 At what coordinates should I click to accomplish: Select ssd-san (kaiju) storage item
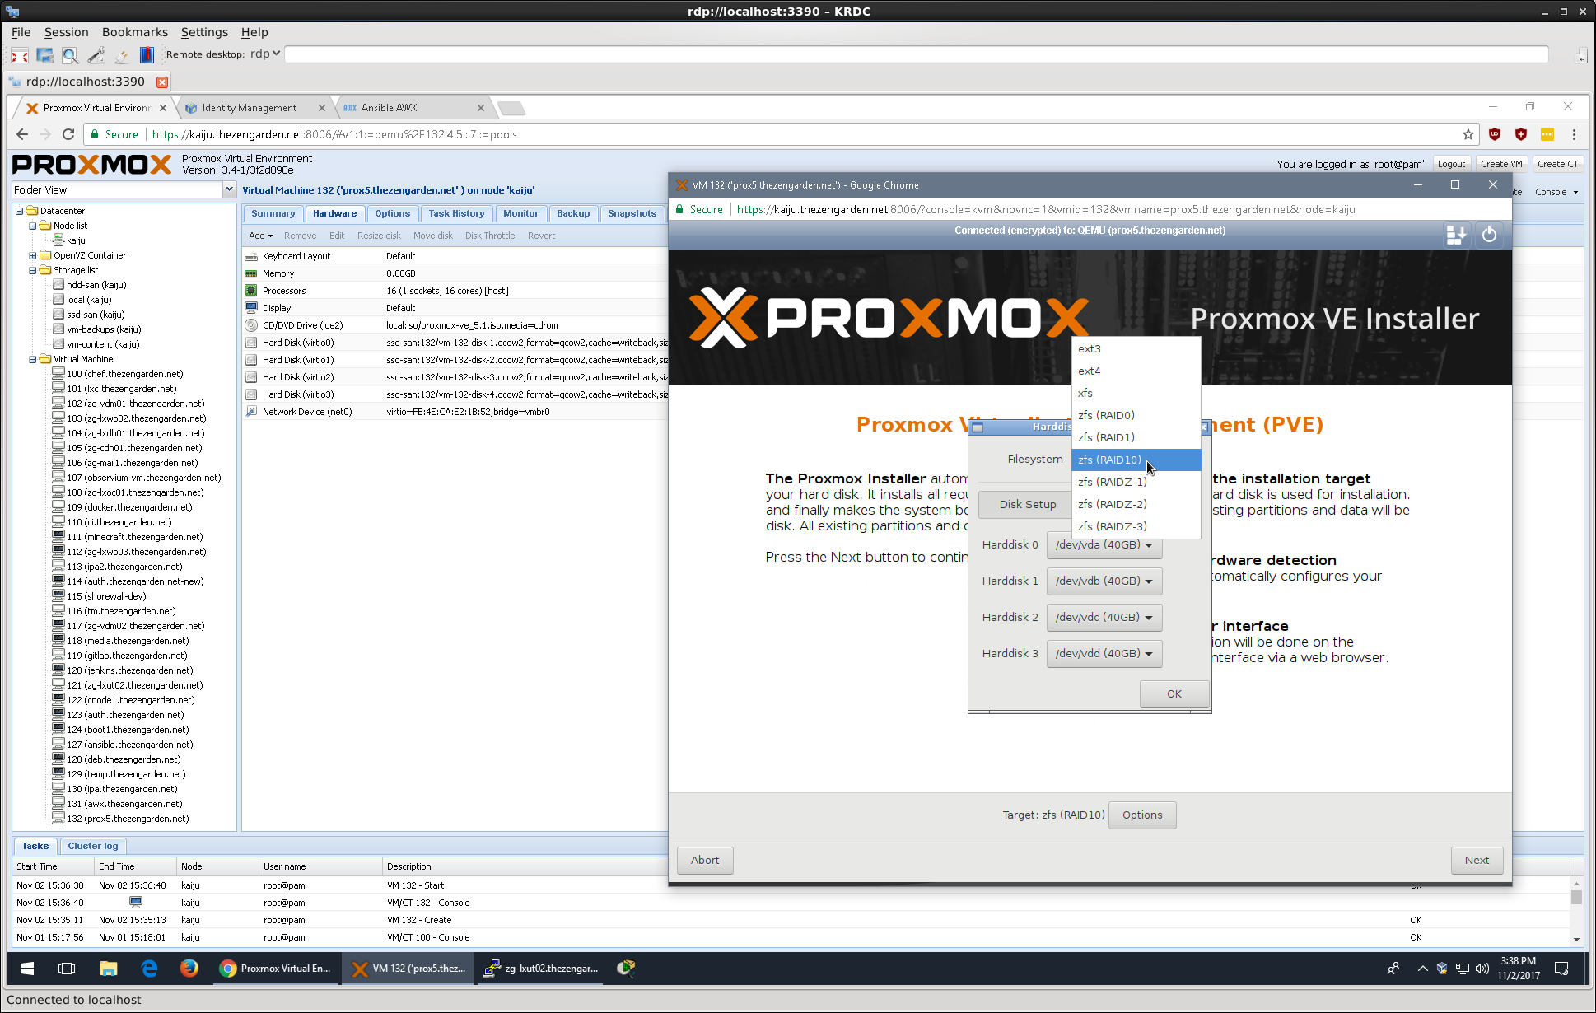(x=96, y=315)
